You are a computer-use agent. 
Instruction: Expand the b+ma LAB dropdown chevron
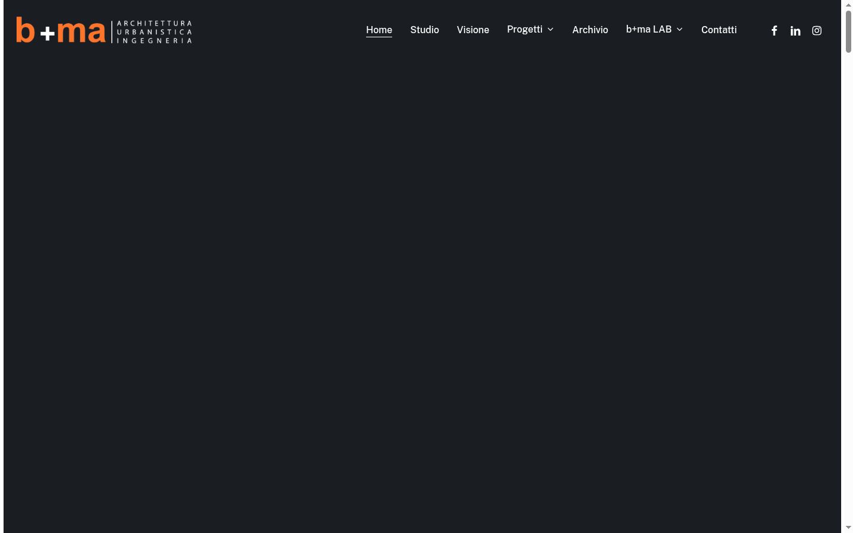pyautogui.click(x=679, y=30)
